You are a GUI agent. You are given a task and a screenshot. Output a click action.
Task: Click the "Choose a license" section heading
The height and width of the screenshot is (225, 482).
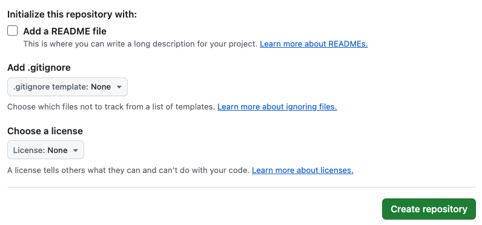tap(45, 131)
